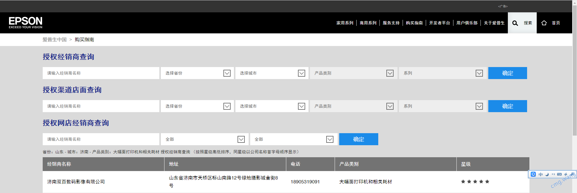Screen dimensions: 577x193
Task: Go to 爱普生中国 breadcrumb link
Action: point(54,40)
